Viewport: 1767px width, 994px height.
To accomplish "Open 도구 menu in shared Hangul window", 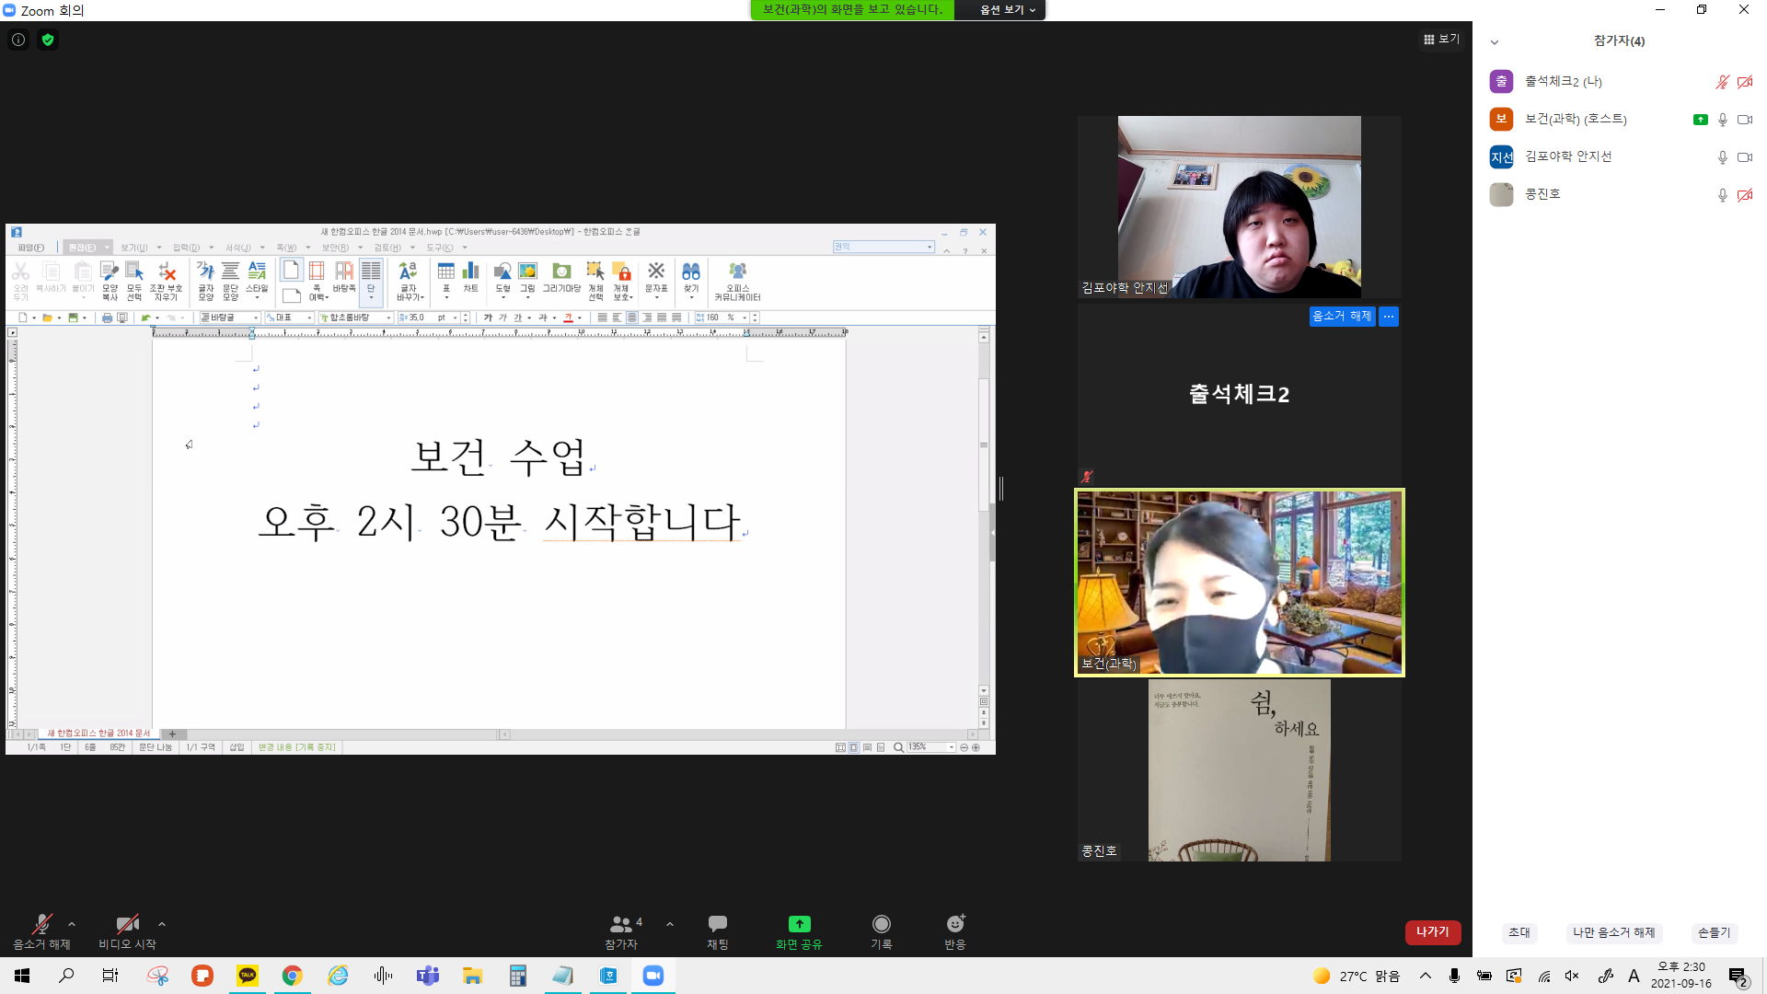I will pos(439,248).
